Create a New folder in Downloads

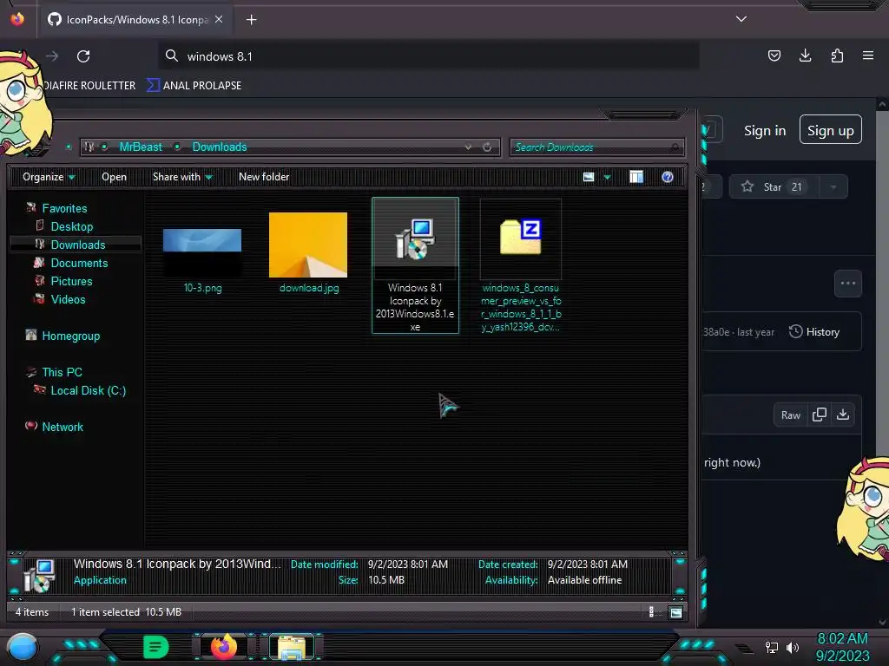pyautogui.click(x=264, y=177)
